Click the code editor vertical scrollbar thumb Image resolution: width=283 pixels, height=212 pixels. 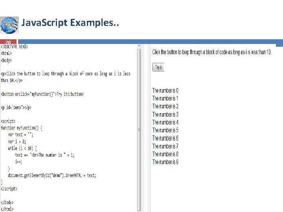click(x=139, y=130)
